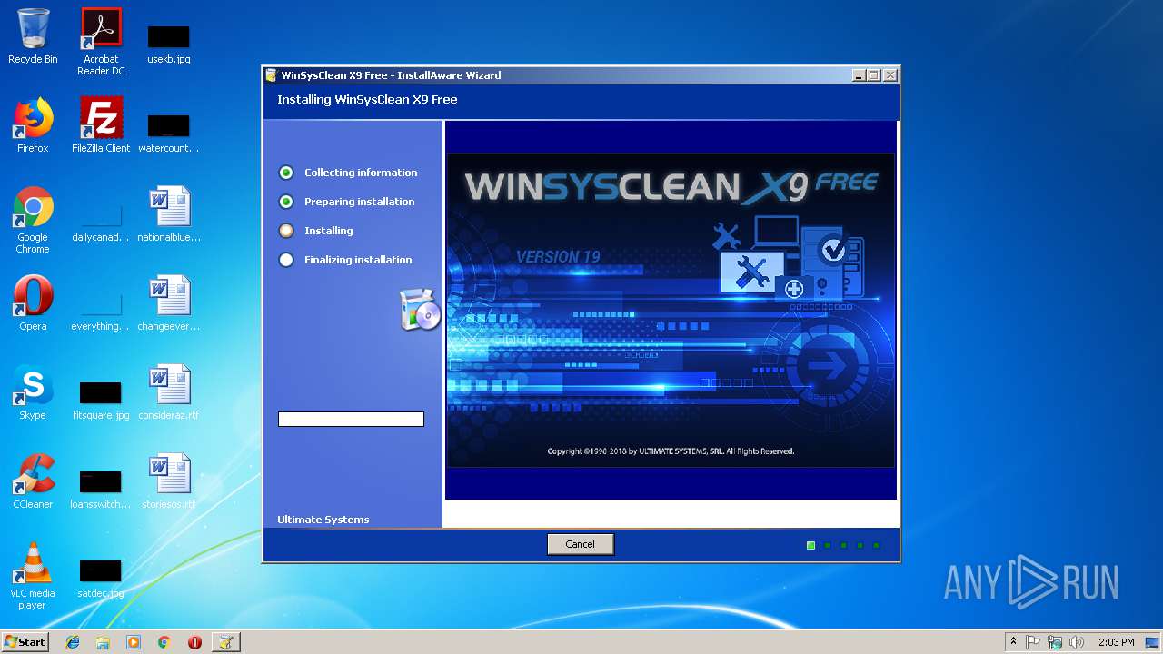The width and height of the screenshot is (1163, 654).
Task: Click the WinSysClean X9 splash image
Action: pos(671,310)
